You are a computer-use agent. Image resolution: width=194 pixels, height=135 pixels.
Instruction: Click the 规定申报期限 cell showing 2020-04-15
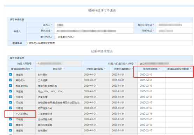click(x=151, y=80)
